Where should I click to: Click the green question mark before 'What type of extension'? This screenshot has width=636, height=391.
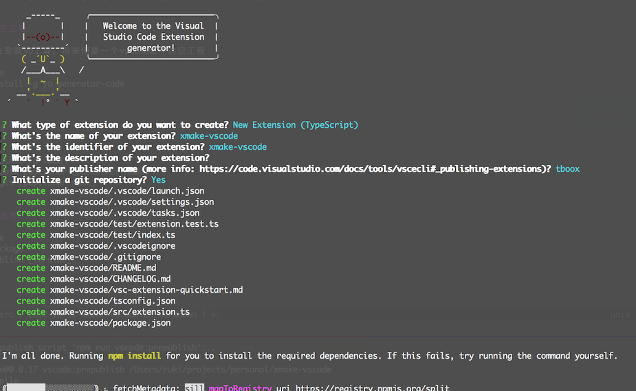pos(4,125)
